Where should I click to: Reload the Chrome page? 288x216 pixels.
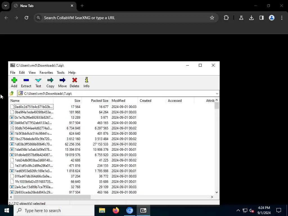point(26,18)
